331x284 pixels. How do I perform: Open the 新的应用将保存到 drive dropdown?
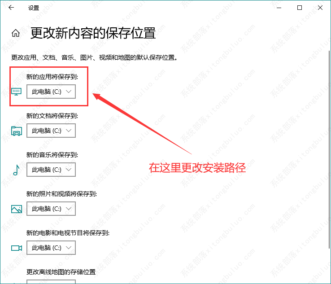[x=51, y=92]
